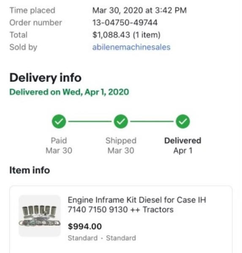
Task: Open the abilenemachinesales seller link
Action: pyautogui.click(x=131, y=47)
